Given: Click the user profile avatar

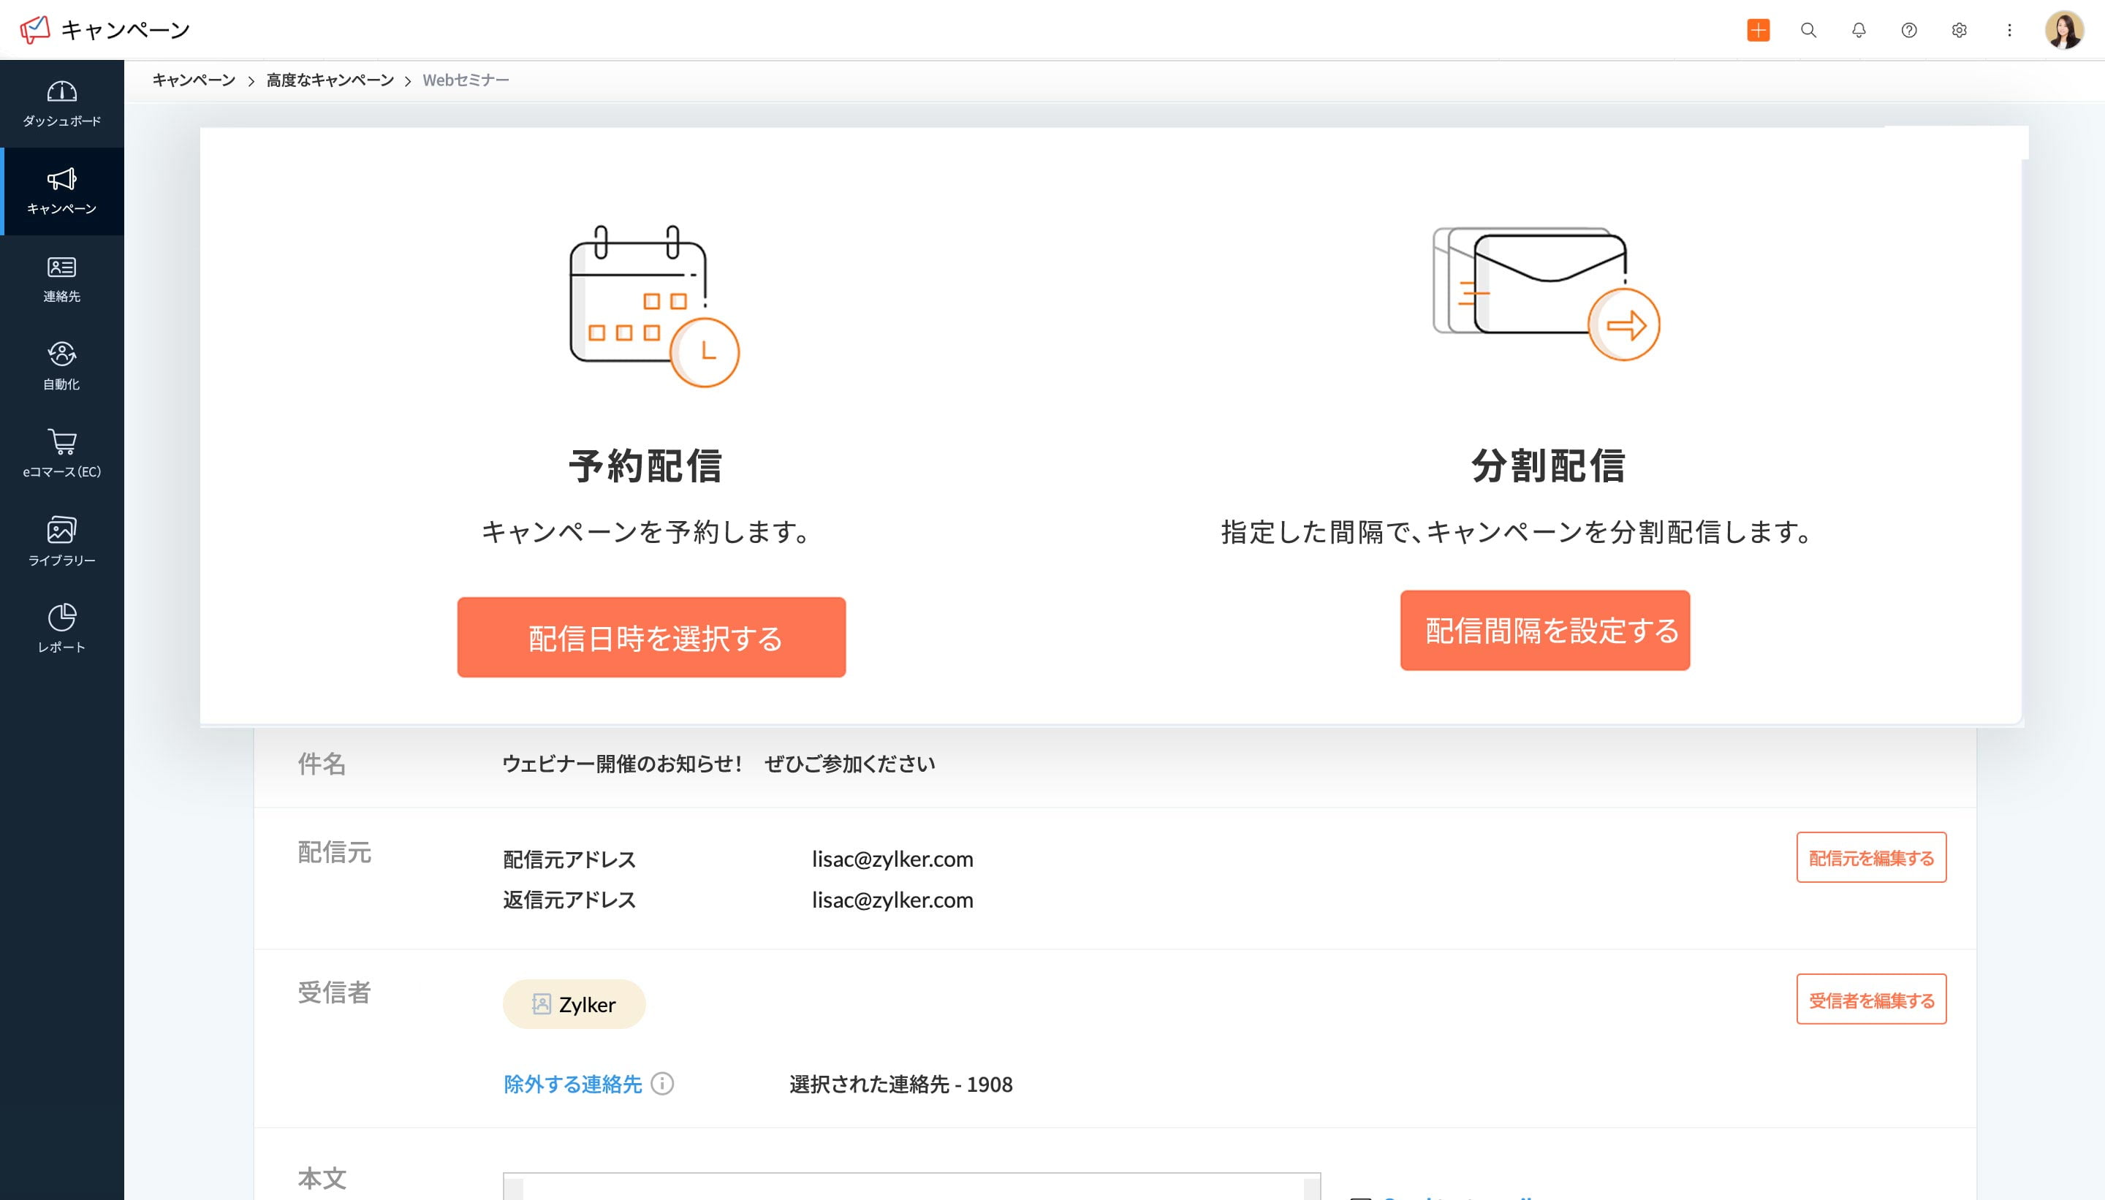Looking at the screenshot, I should point(2064,31).
